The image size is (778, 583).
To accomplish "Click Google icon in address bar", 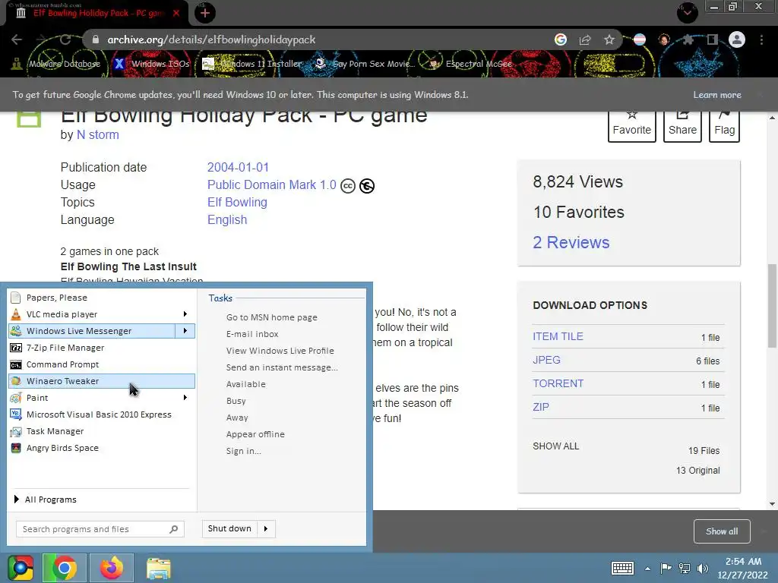I will (561, 39).
